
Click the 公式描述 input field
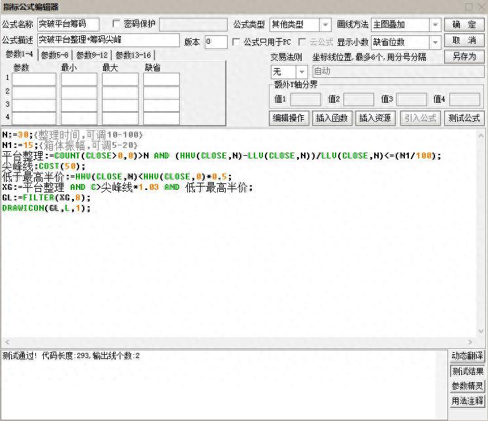[109, 40]
